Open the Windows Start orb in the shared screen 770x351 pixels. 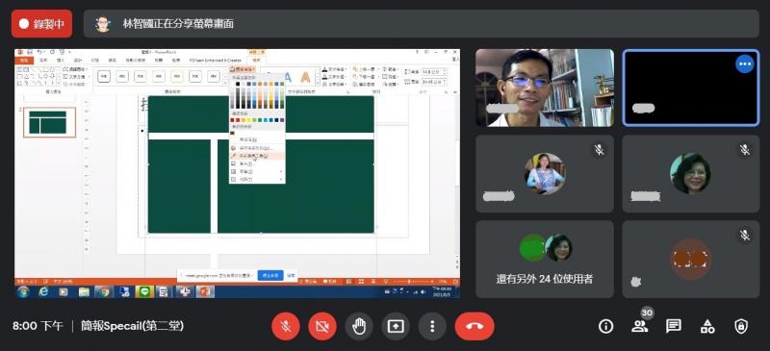[x=22, y=292]
